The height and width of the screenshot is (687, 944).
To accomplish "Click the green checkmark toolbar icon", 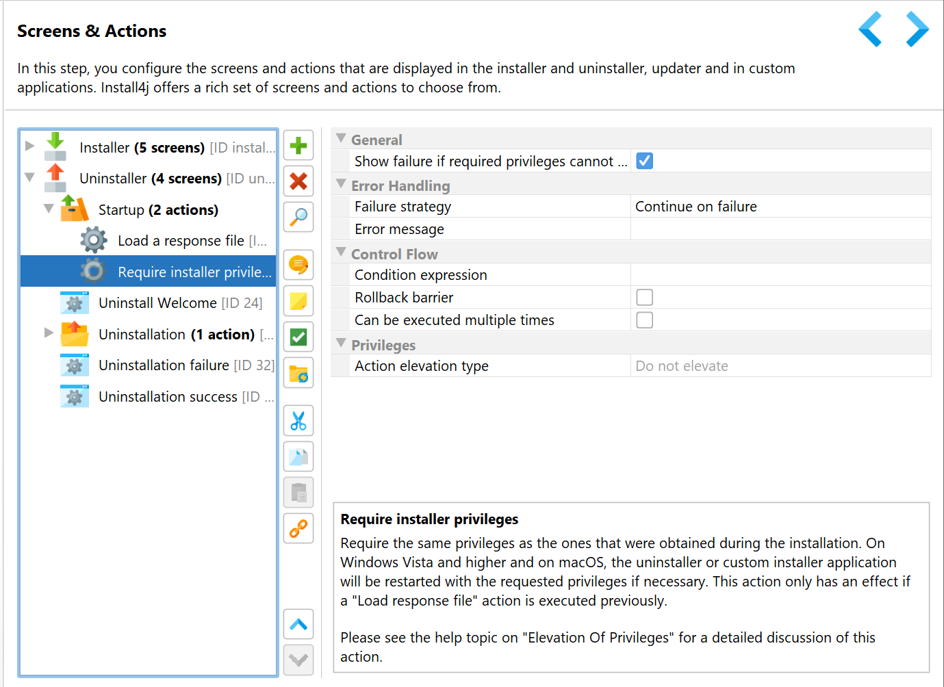I will point(298,337).
